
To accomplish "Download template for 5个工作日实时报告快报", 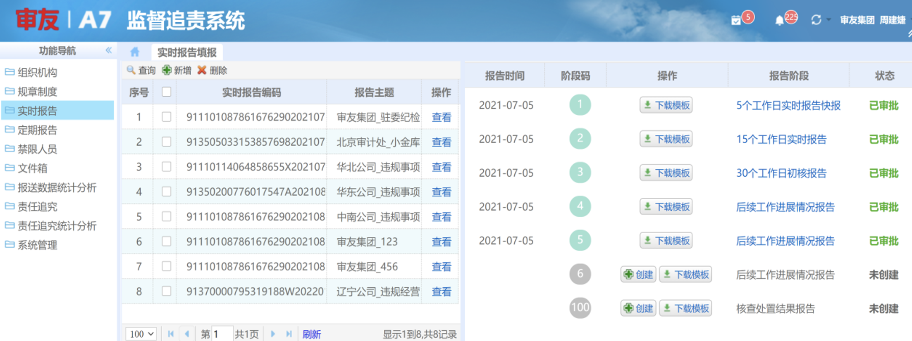I will click(666, 105).
